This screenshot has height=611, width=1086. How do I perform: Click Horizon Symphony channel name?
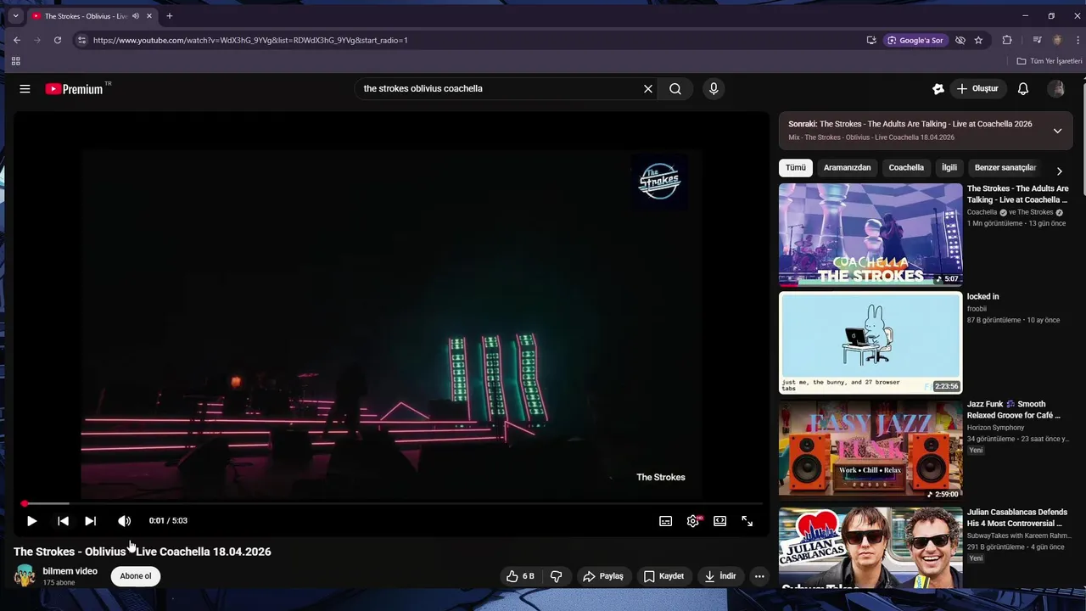tap(996, 428)
